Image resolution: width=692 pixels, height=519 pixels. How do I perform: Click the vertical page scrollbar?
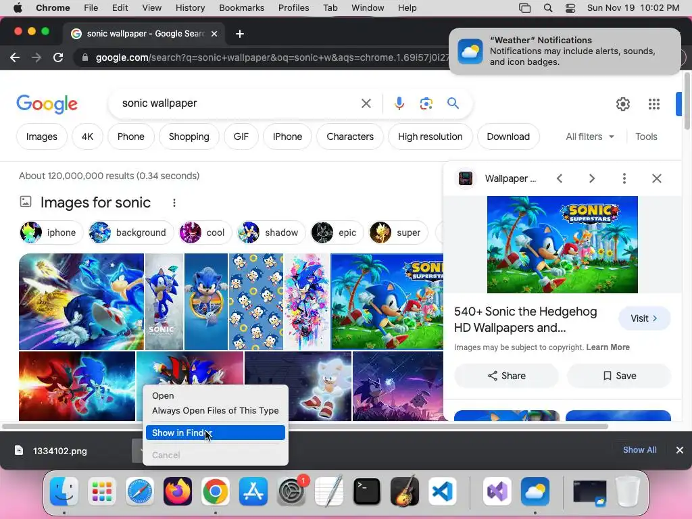tap(687, 101)
